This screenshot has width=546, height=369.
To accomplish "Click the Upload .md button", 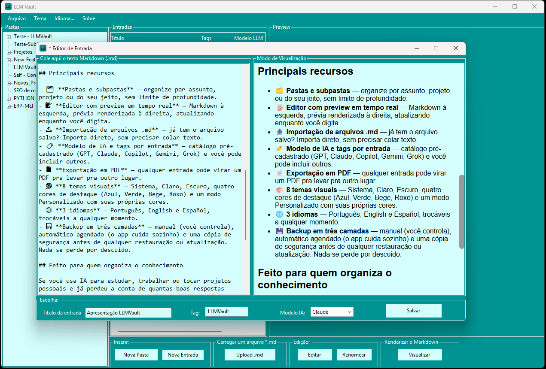I will pyautogui.click(x=250, y=355).
